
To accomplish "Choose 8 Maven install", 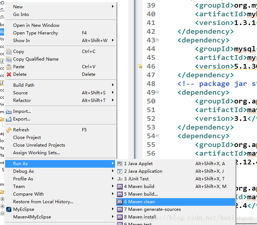I will click(x=176, y=217).
